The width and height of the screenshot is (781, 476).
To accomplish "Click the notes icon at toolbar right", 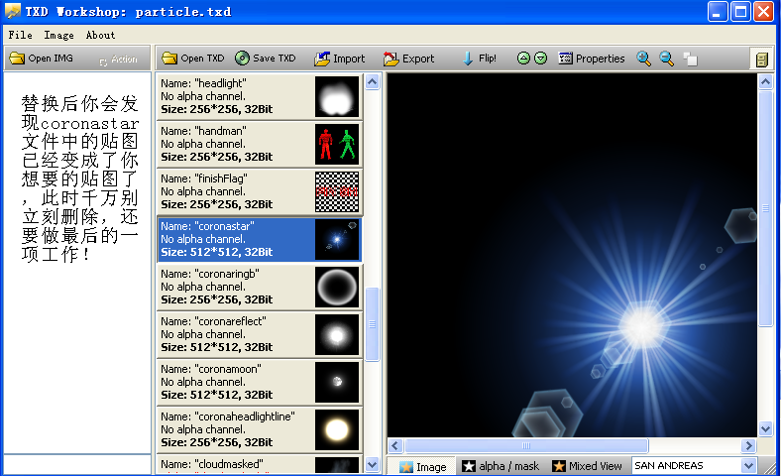I will coord(760,59).
